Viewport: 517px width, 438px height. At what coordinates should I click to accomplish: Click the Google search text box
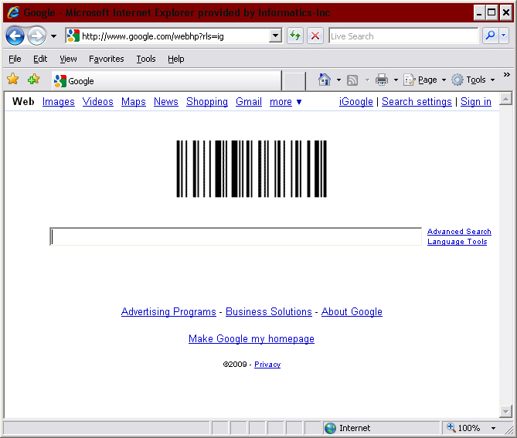tap(236, 236)
